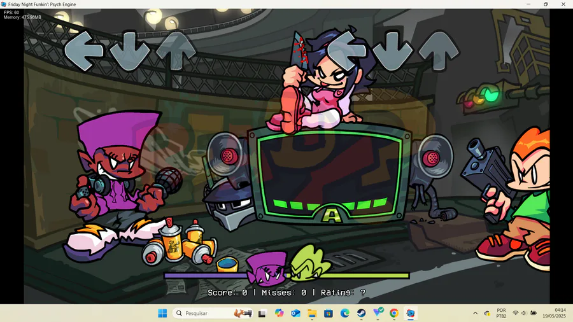
Task: Close the Psych Engine window
Action: 563,4
